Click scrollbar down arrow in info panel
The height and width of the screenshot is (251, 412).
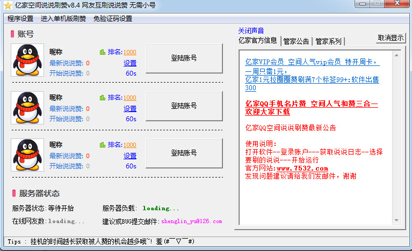[x=396, y=220]
